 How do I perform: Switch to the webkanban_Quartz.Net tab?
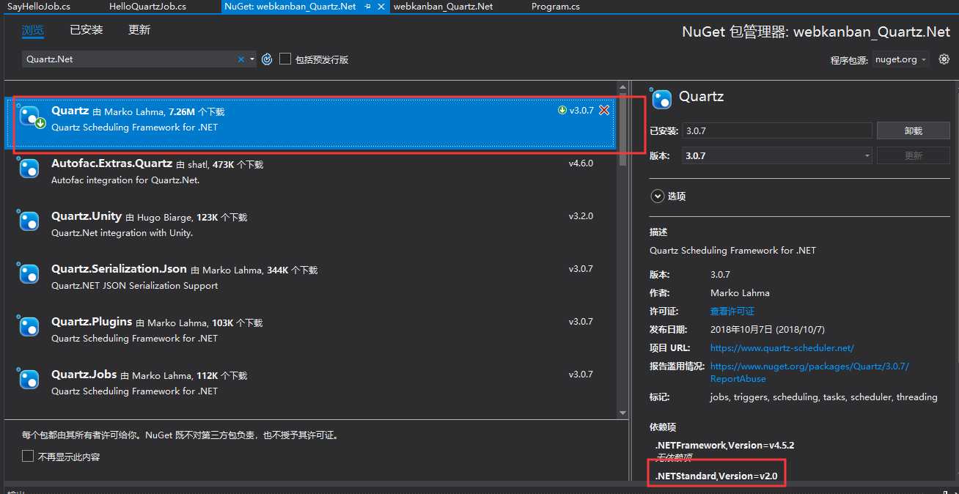point(443,6)
